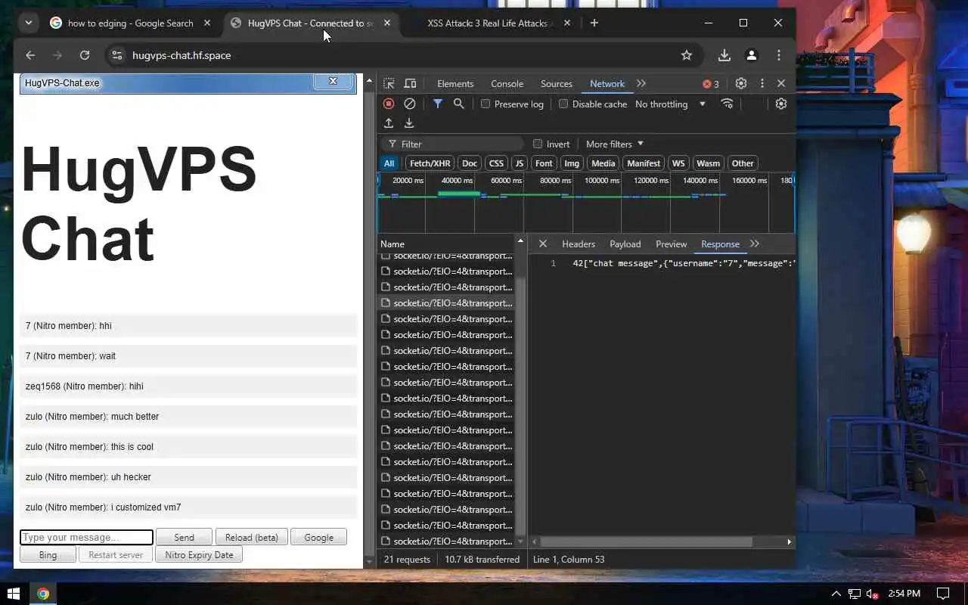968x605 pixels.
Task: Enable Preserve log checkbox
Action: click(486, 104)
